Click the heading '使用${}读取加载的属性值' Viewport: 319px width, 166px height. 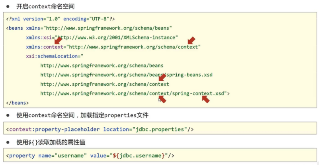point(51,142)
